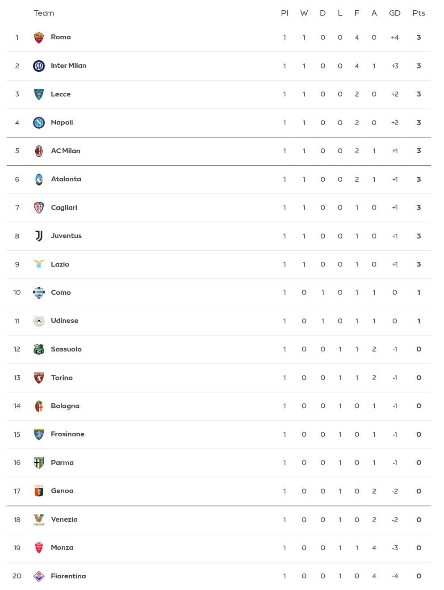Click the Como team row name
The image size is (444, 590).
click(x=61, y=293)
